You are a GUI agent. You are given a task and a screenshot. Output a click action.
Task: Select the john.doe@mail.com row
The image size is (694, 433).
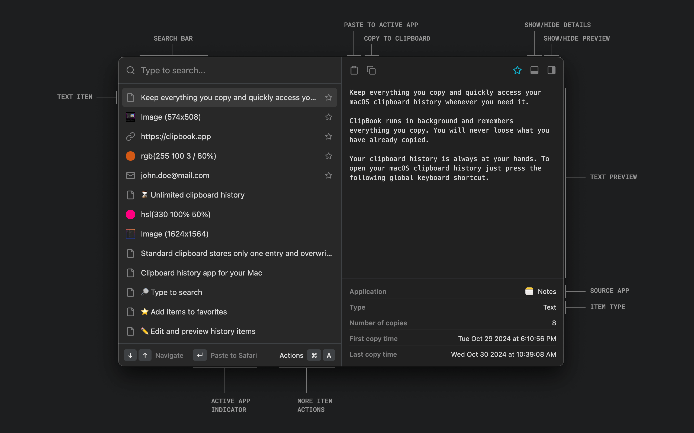pyautogui.click(x=229, y=175)
